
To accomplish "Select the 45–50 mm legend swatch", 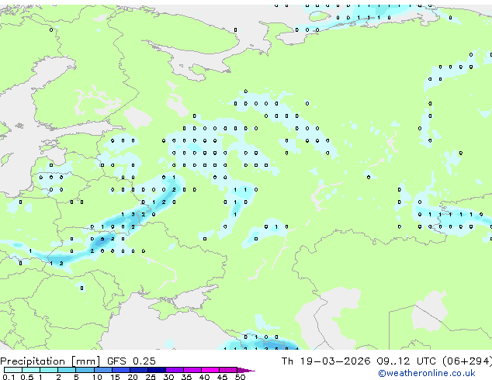I will pyautogui.click(x=228, y=370).
